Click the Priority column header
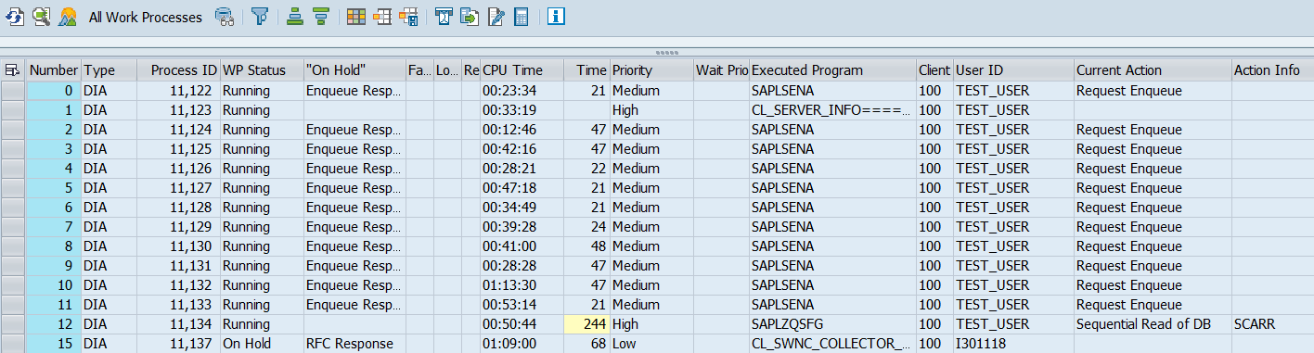This screenshot has width=1314, height=353. tap(651, 70)
